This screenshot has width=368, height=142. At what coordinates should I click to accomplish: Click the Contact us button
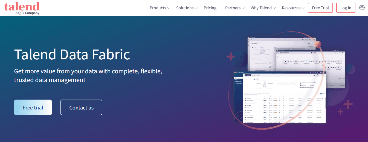[82, 108]
